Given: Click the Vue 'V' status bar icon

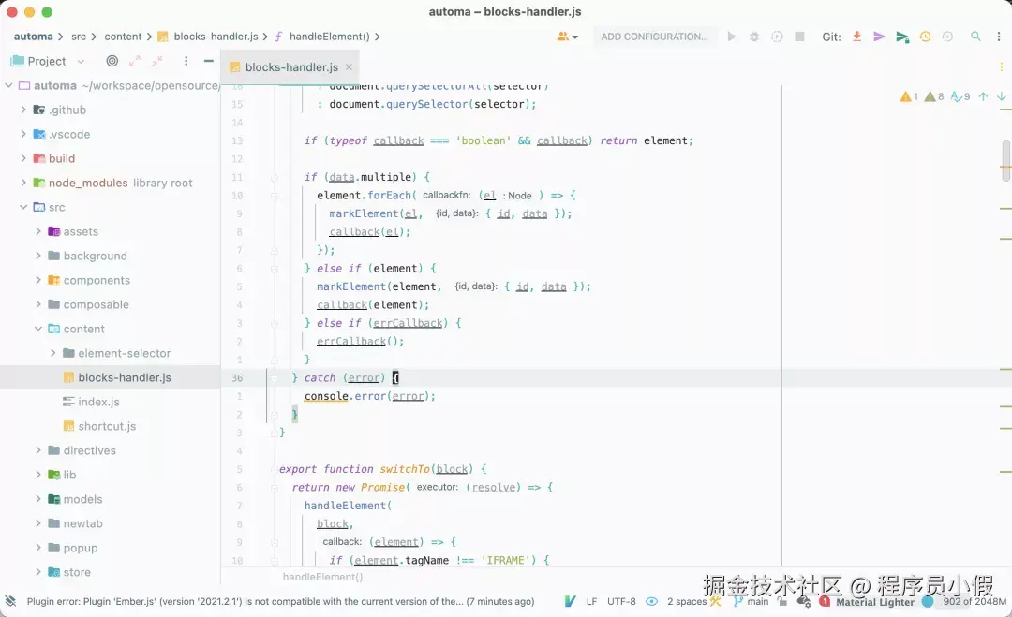Looking at the screenshot, I should pyautogui.click(x=570, y=601).
